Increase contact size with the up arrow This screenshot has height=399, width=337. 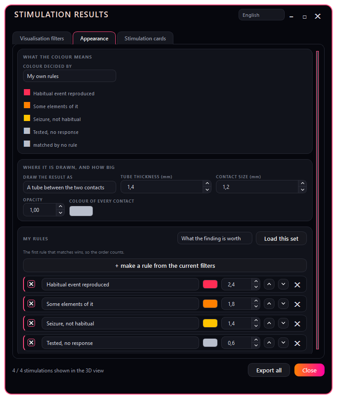tap(302, 184)
